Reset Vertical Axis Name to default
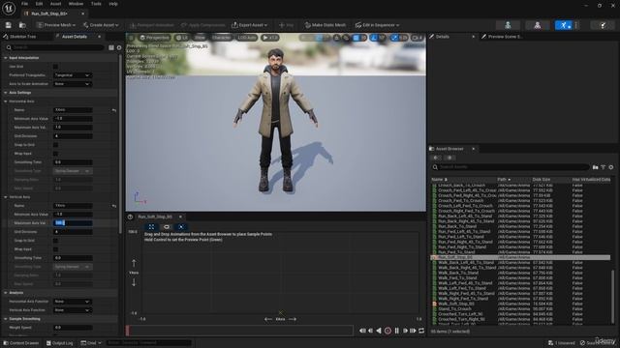The height and width of the screenshot is (348, 620). (114, 206)
